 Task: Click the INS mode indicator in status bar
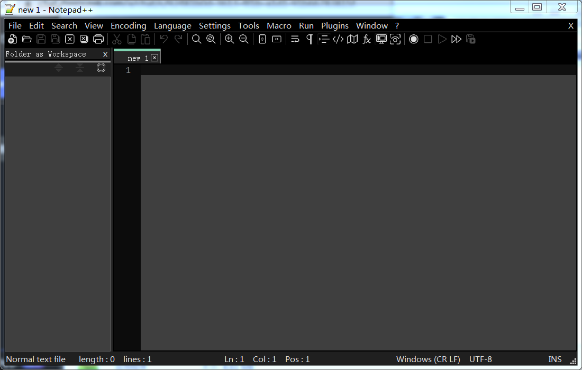coord(554,359)
